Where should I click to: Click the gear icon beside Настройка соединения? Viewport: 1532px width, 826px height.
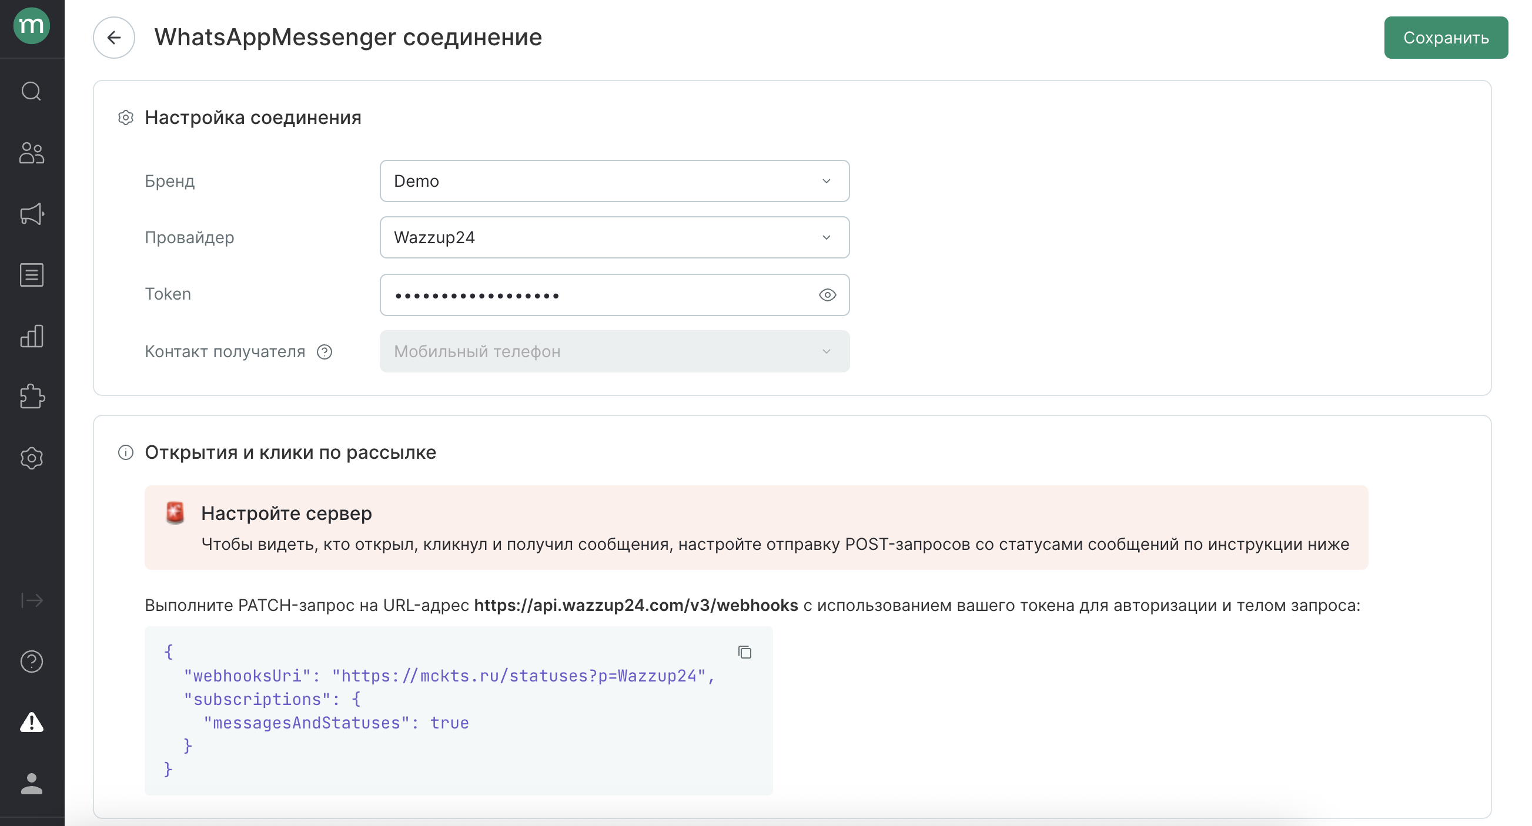click(125, 117)
